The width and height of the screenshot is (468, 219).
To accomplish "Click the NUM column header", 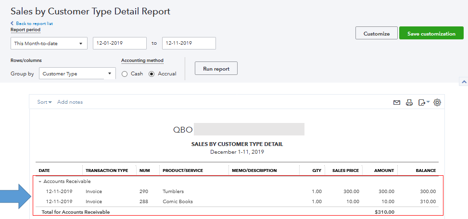I will coord(145,170).
